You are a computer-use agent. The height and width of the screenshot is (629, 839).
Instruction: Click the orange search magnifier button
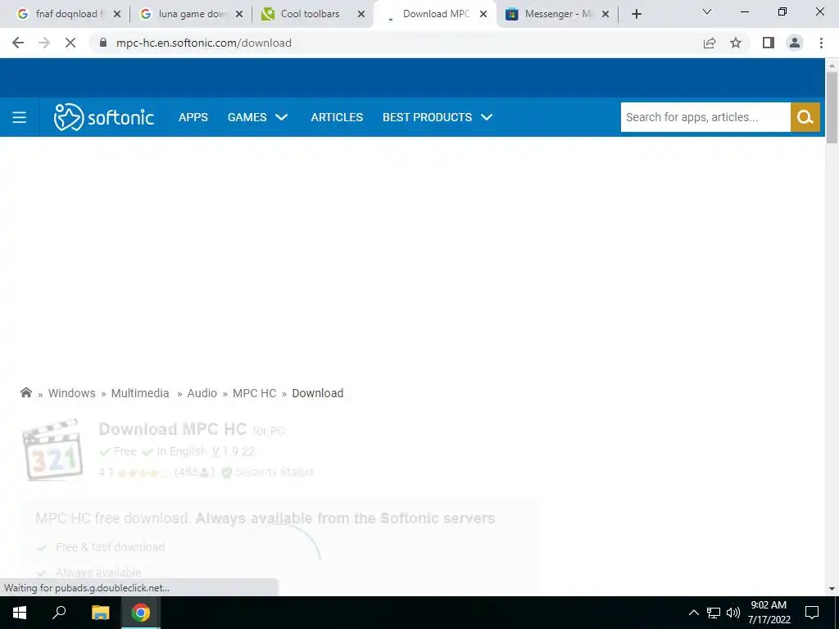[805, 117]
